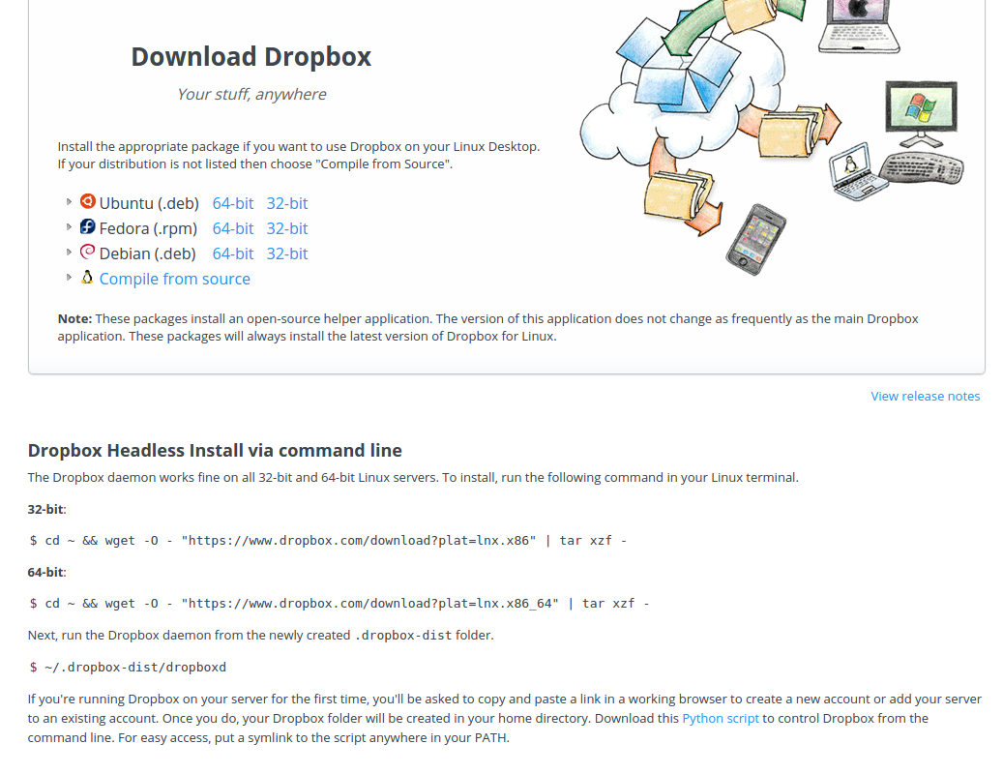The width and height of the screenshot is (1003, 774).
Task: Click the bold 'Note:' text
Action: (74, 318)
